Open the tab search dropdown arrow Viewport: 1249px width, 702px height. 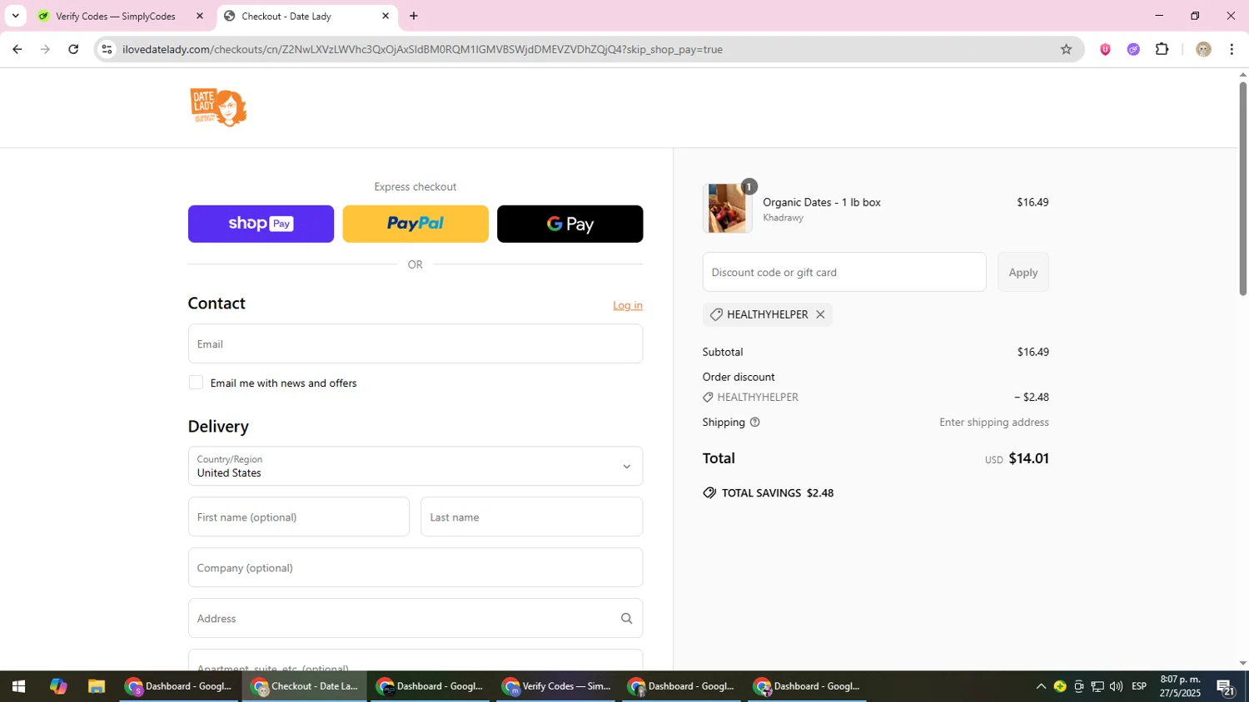15,16
